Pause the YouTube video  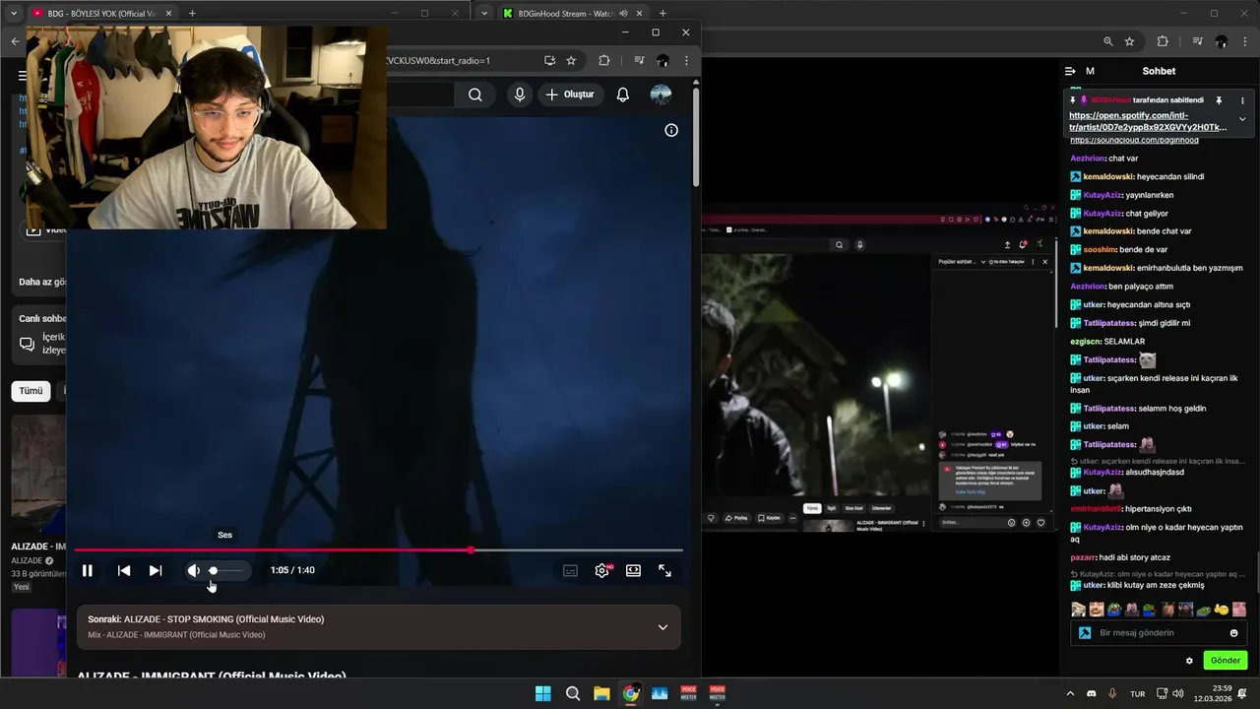(88, 570)
